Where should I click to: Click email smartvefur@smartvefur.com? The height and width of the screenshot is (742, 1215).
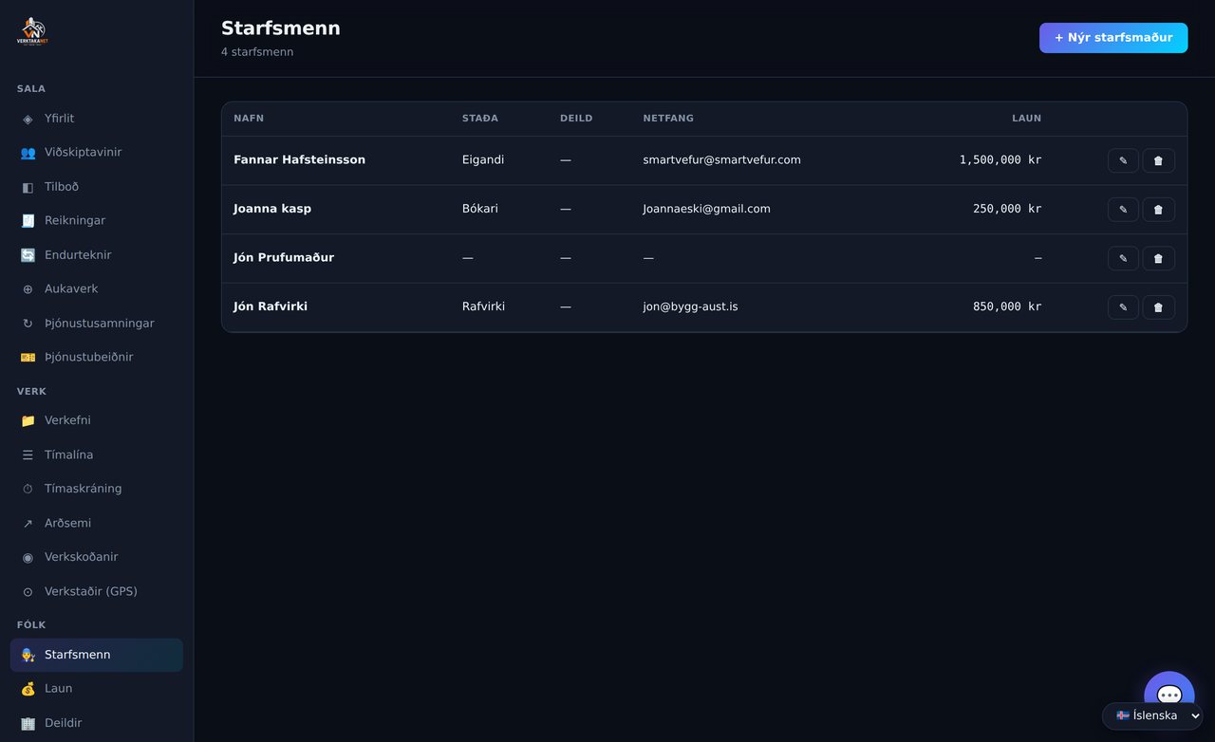click(x=721, y=160)
